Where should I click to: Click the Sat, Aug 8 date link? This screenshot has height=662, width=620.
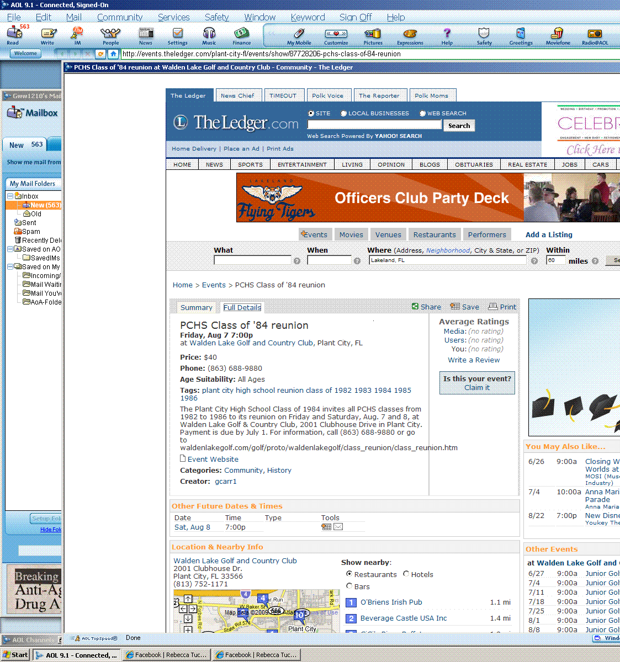pos(192,527)
